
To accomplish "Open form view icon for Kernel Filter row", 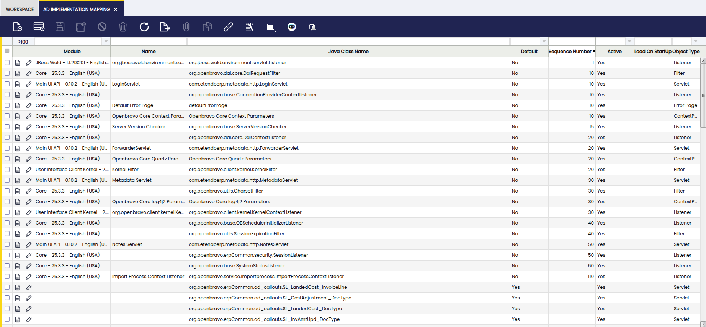I will click(x=18, y=170).
